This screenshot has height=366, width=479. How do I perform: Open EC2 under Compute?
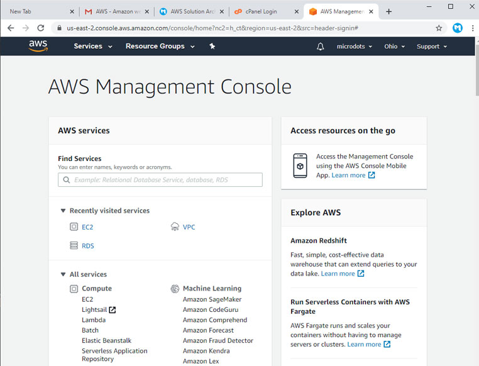click(x=87, y=299)
